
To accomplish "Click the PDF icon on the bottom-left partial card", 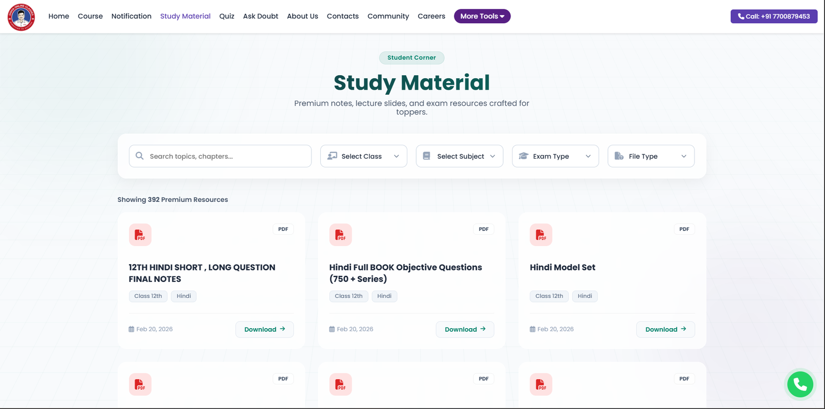I will click(140, 384).
